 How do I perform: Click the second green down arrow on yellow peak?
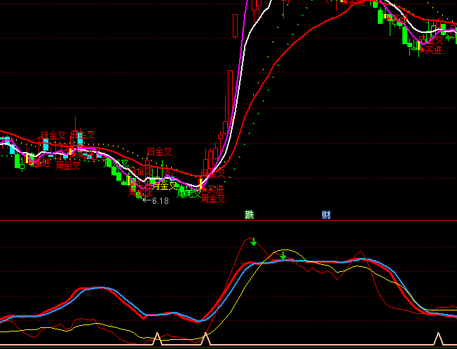point(283,255)
